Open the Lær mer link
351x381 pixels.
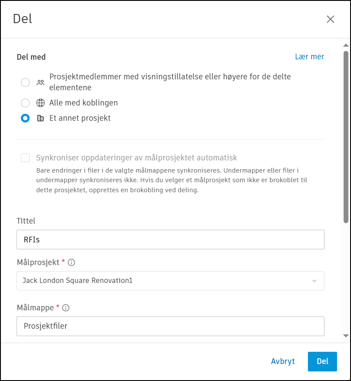310,57
